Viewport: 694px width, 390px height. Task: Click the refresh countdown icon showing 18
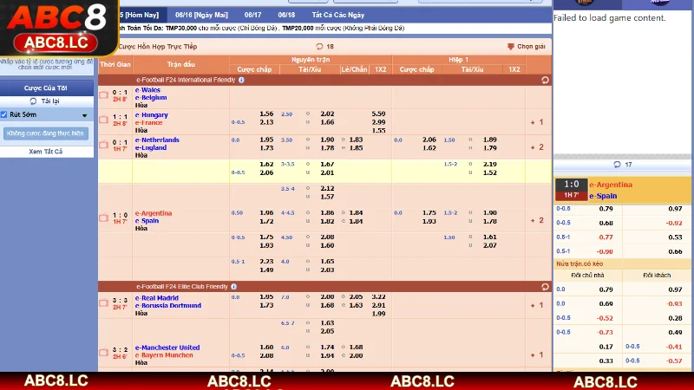[319, 47]
